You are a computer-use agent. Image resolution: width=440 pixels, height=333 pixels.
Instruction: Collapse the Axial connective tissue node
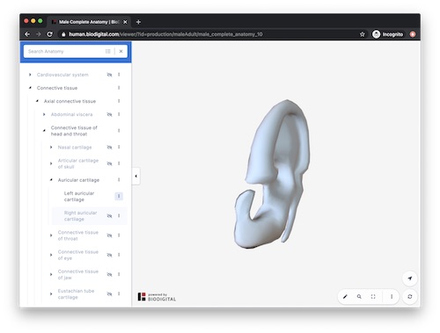37,101
